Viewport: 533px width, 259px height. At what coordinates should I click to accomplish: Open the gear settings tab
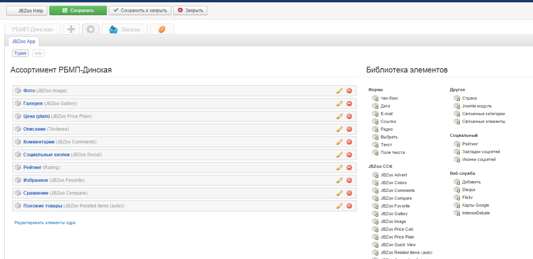[x=91, y=29]
